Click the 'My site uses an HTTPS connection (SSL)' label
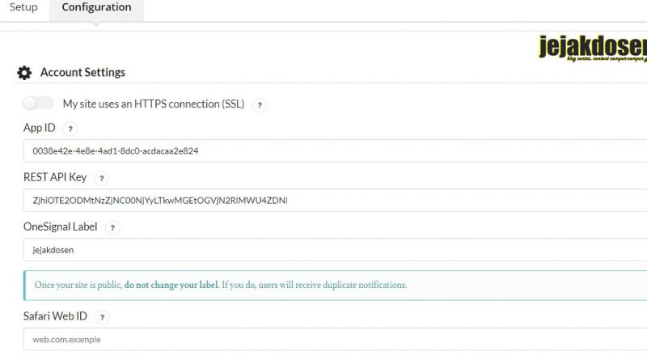 [154, 104]
